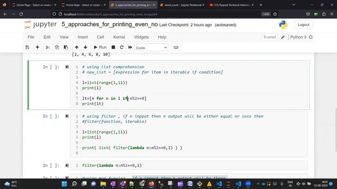The width and height of the screenshot is (337, 189).
Task: Open the Kernel menu
Action: coord(119,37)
